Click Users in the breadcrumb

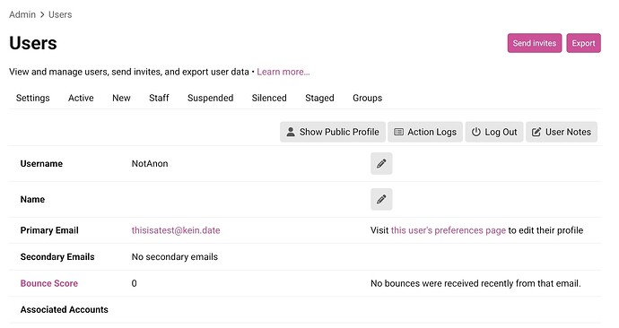(x=60, y=14)
